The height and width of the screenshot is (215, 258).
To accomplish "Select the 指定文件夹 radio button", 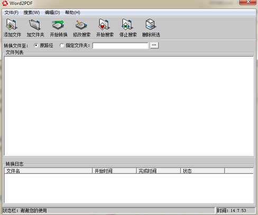I will (62, 46).
